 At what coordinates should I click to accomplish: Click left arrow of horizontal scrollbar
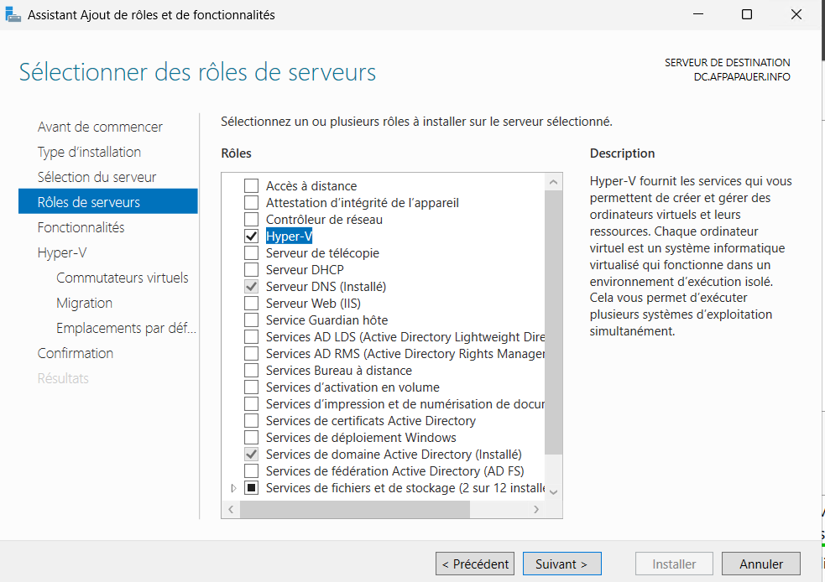(x=231, y=509)
